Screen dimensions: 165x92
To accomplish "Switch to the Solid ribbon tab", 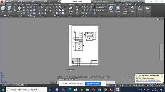I will 15,4.
